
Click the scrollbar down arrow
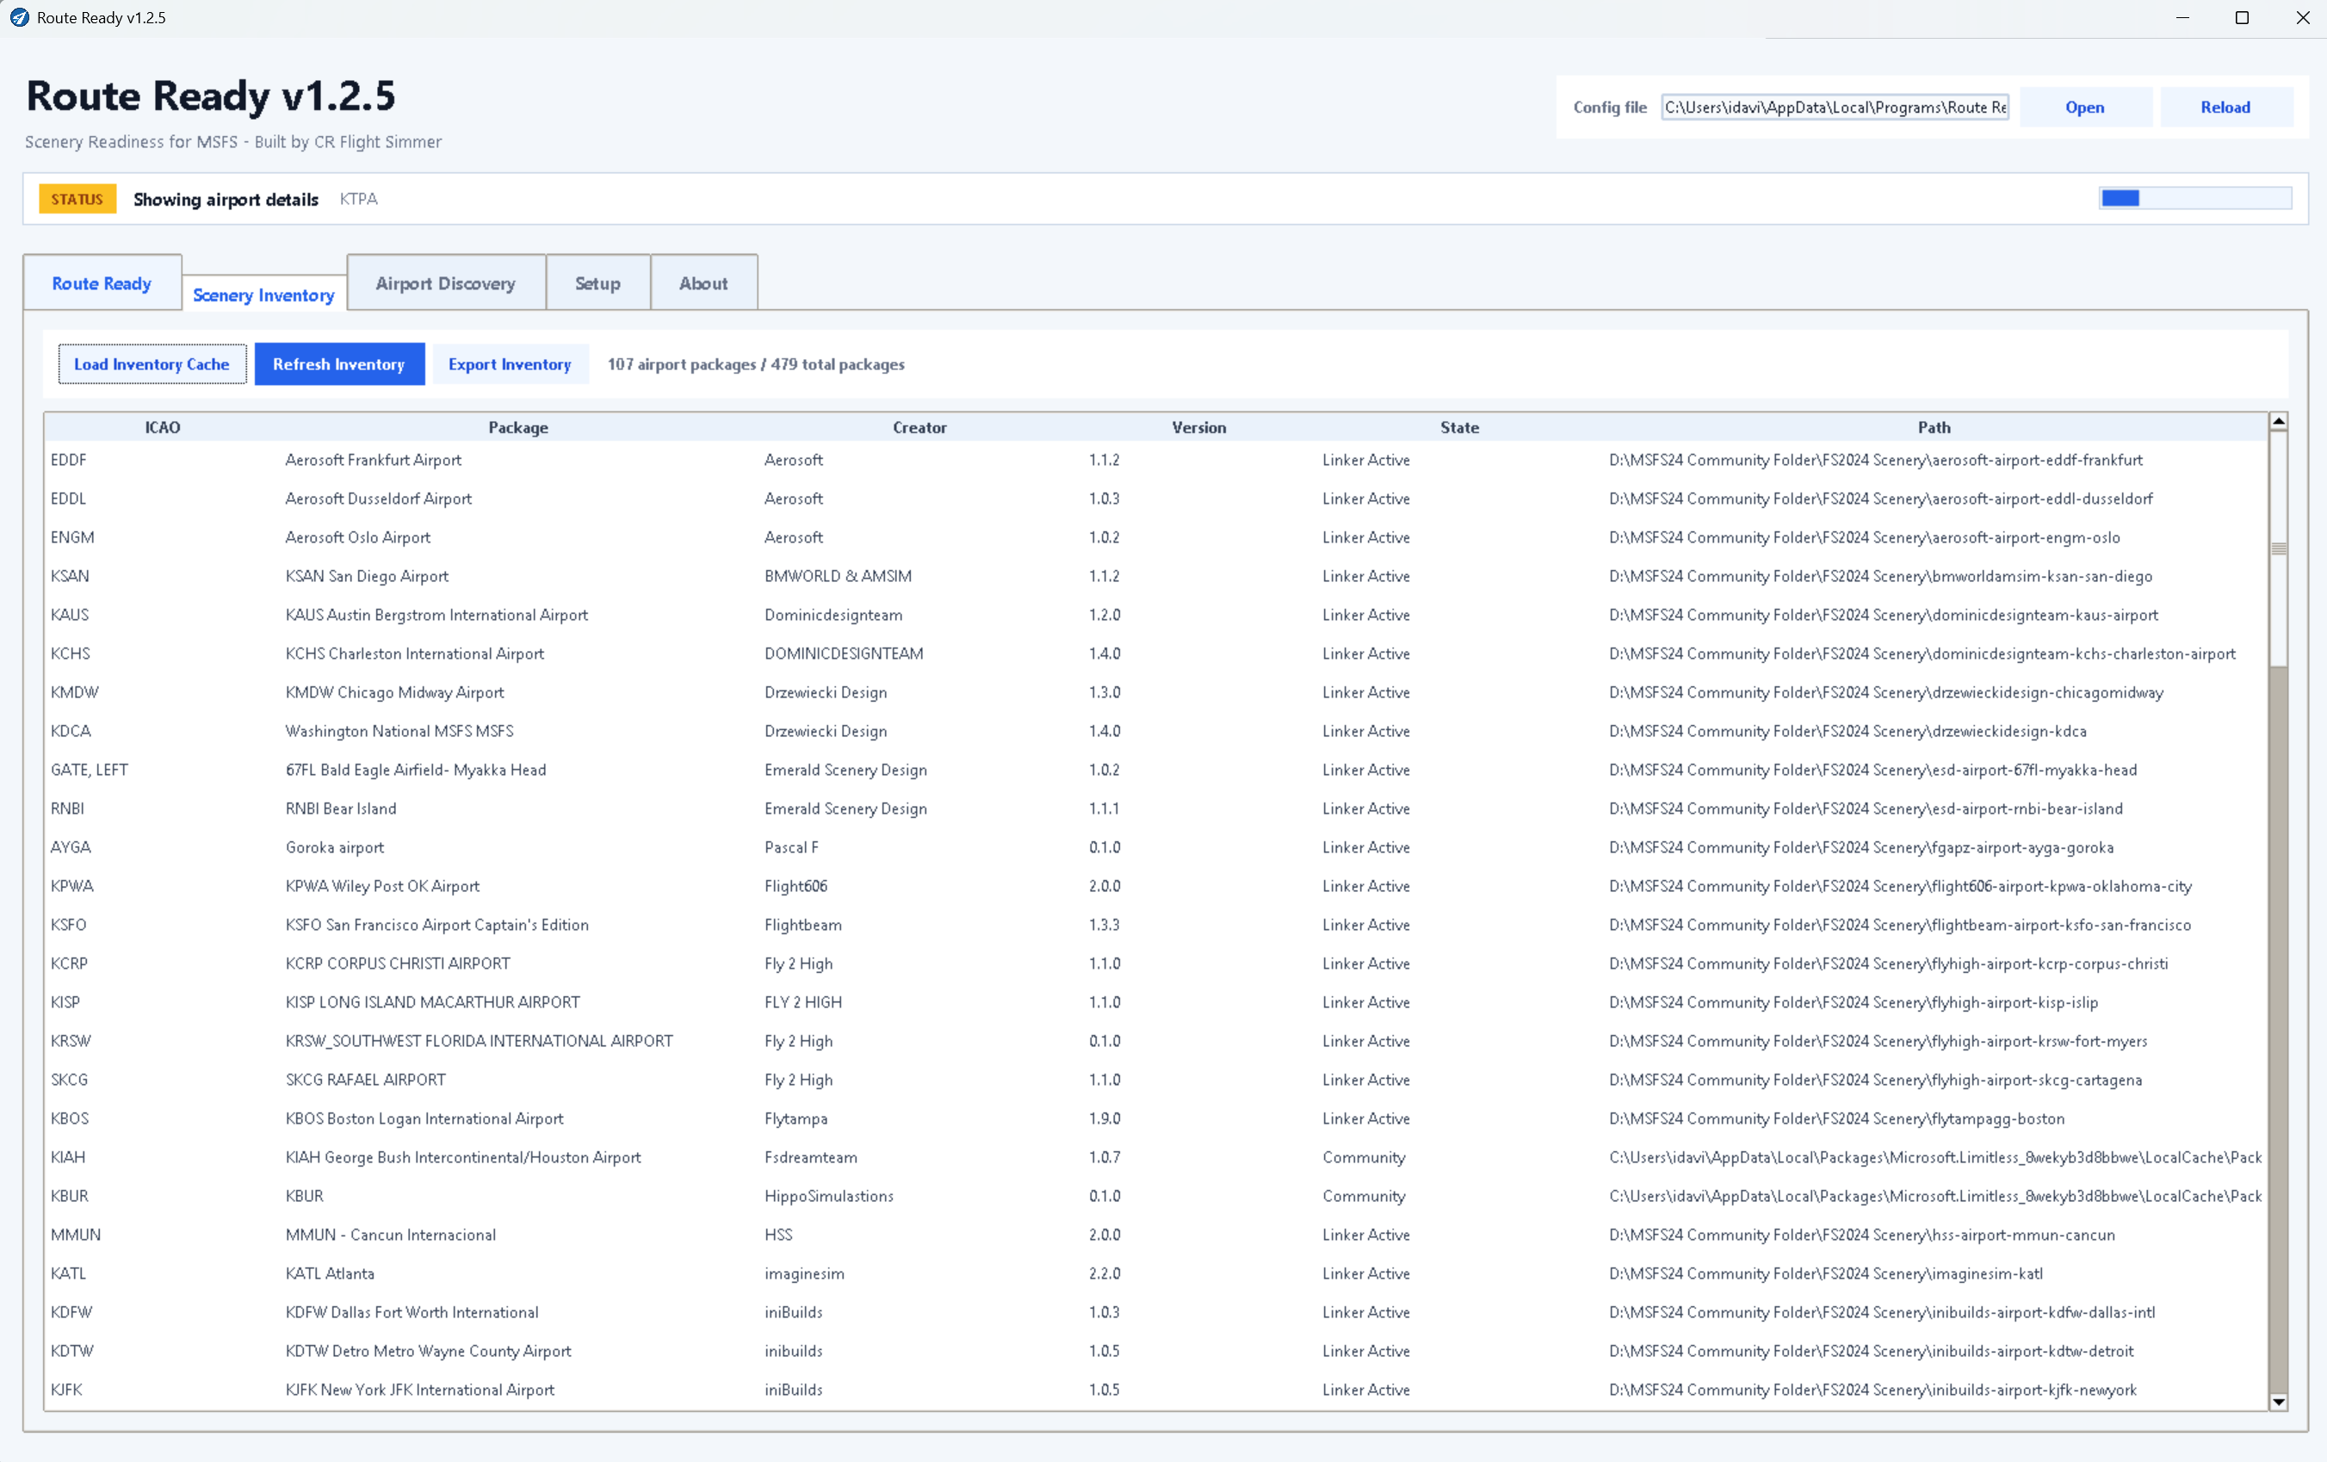(2278, 1401)
